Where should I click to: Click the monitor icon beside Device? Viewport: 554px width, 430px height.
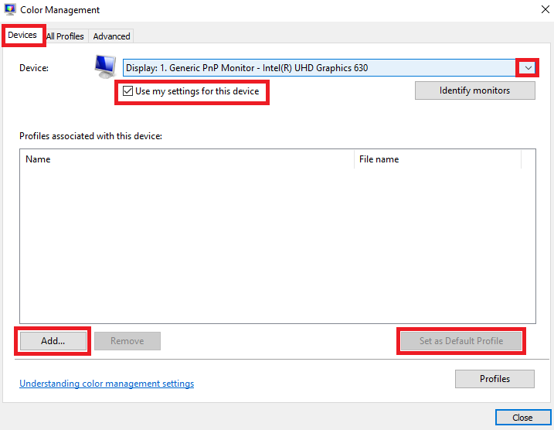105,67
